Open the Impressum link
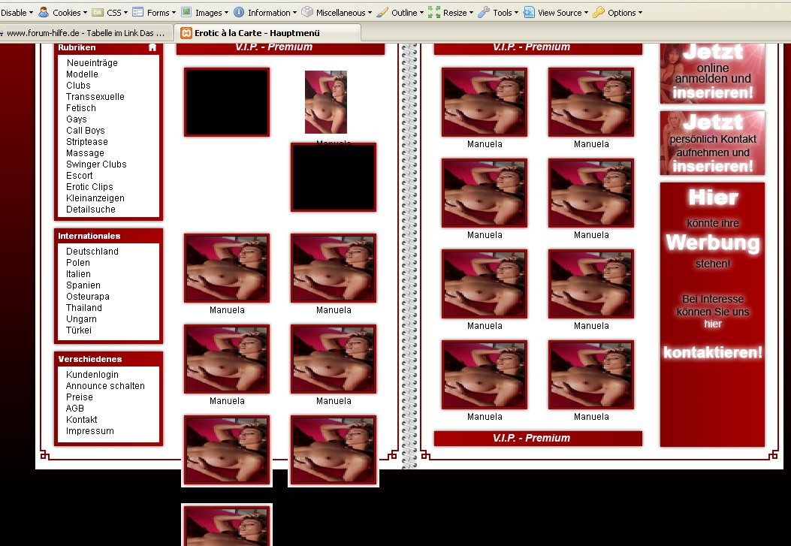791x546 pixels. (x=89, y=431)
